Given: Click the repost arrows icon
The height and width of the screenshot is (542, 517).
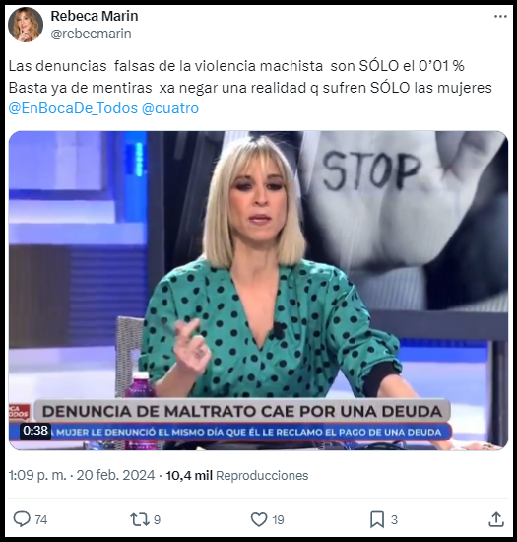Looking at the screenshot, I should pos(140,519).
